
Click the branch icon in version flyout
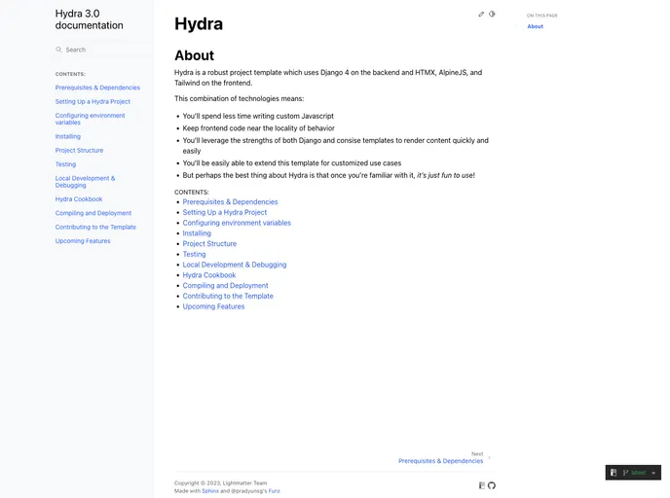(625, 473)
